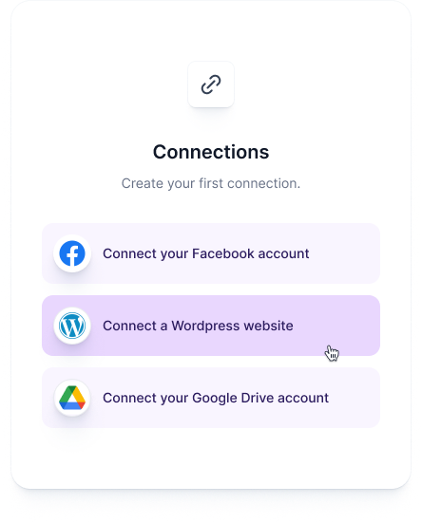Choose the Facebook connection option row
Image resolution: width=422 pixels, height=523 pixels.
coord(211,253)
